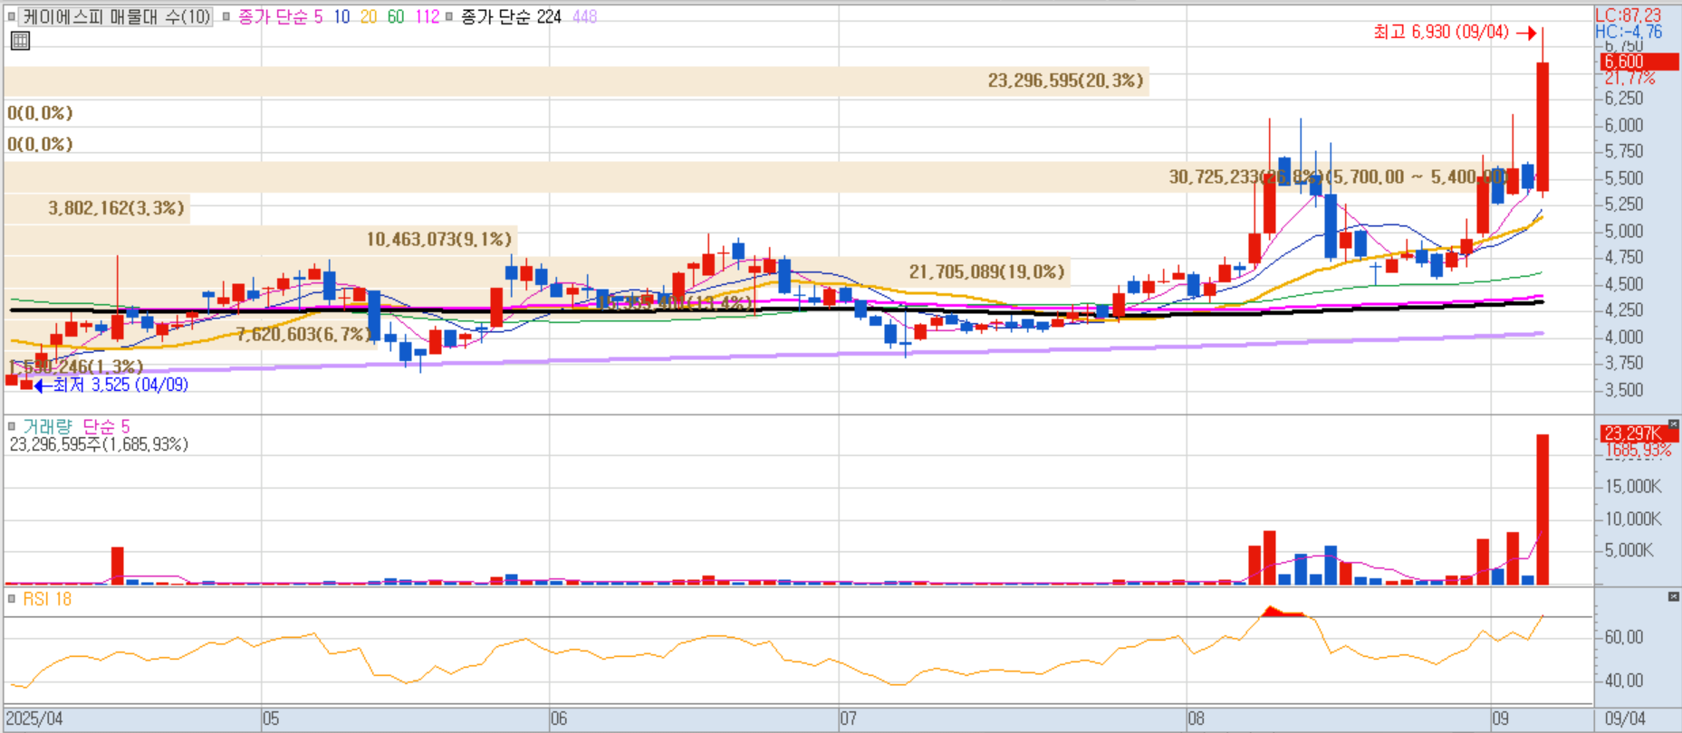Click the 최저 3,525 (04/09) low marker

coord(111,385)
